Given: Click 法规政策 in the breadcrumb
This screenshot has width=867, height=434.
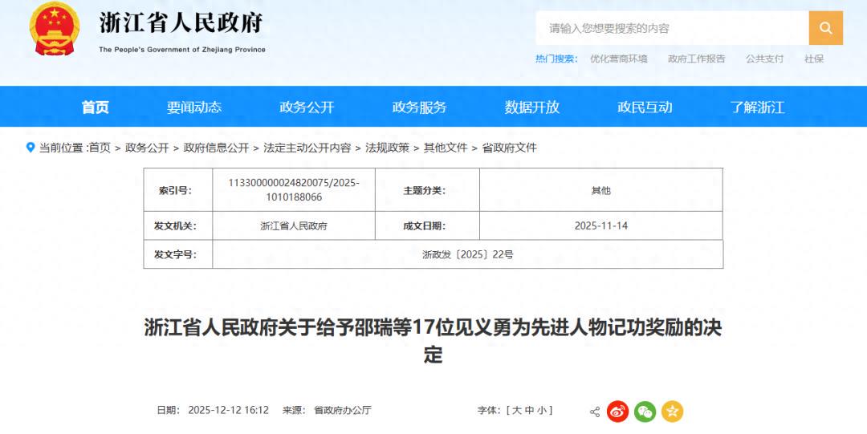Looking at the screenshot, I should click(387, 148).
